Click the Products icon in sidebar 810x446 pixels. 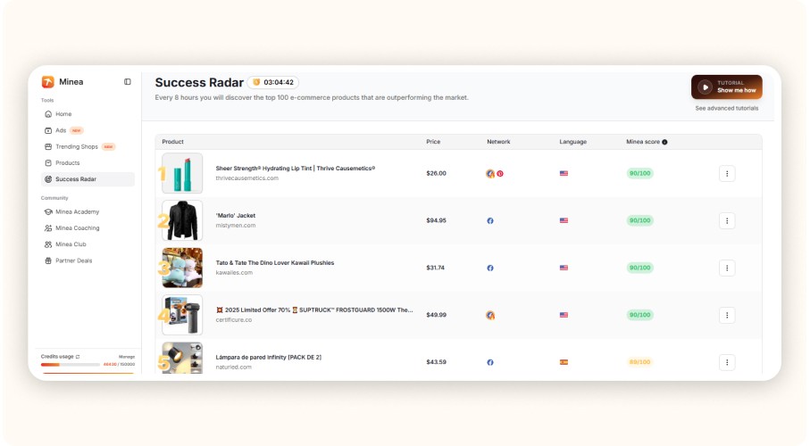tap(48, 162)
